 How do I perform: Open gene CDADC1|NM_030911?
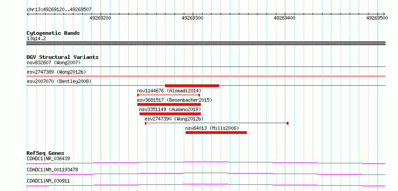[48, 181]
